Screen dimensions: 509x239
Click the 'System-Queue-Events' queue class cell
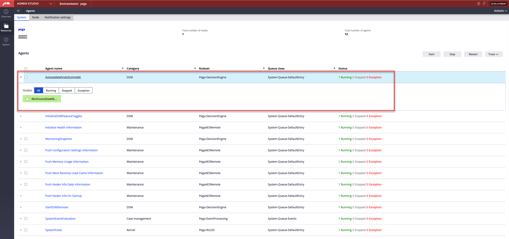point(282,218)
